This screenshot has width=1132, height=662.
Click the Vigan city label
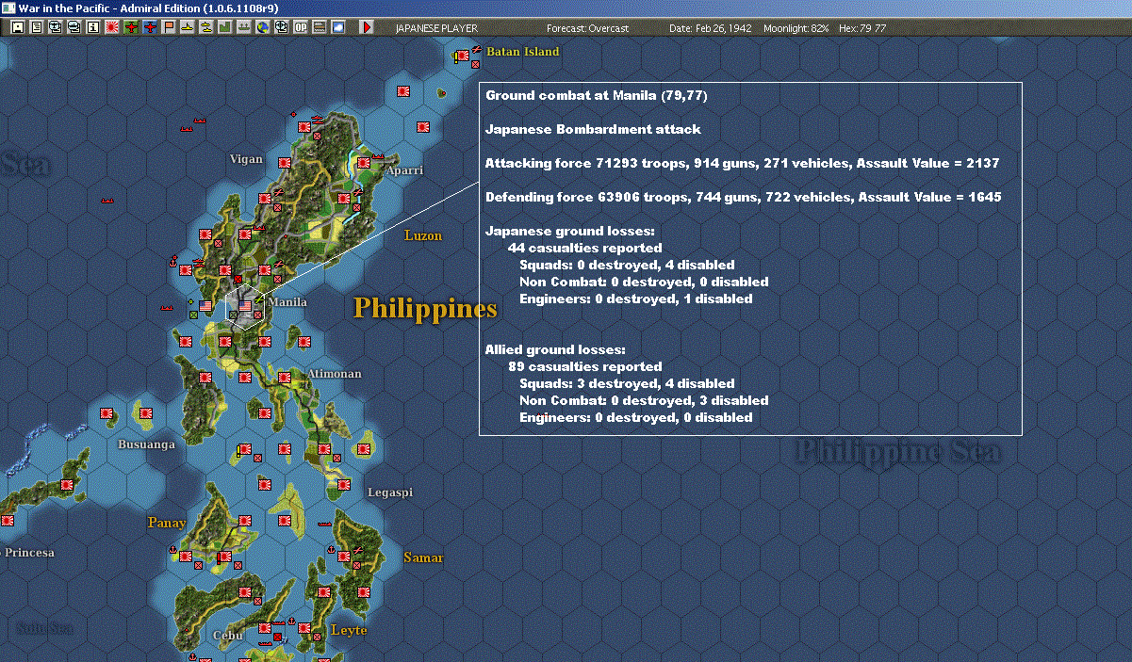[x=246, y=159]
